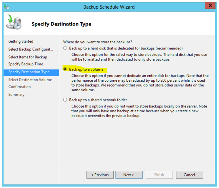Image resolution: width=219 pixels, height=188 pixels.
Task: Click the Summary step in sidebar
Action: 16,95
